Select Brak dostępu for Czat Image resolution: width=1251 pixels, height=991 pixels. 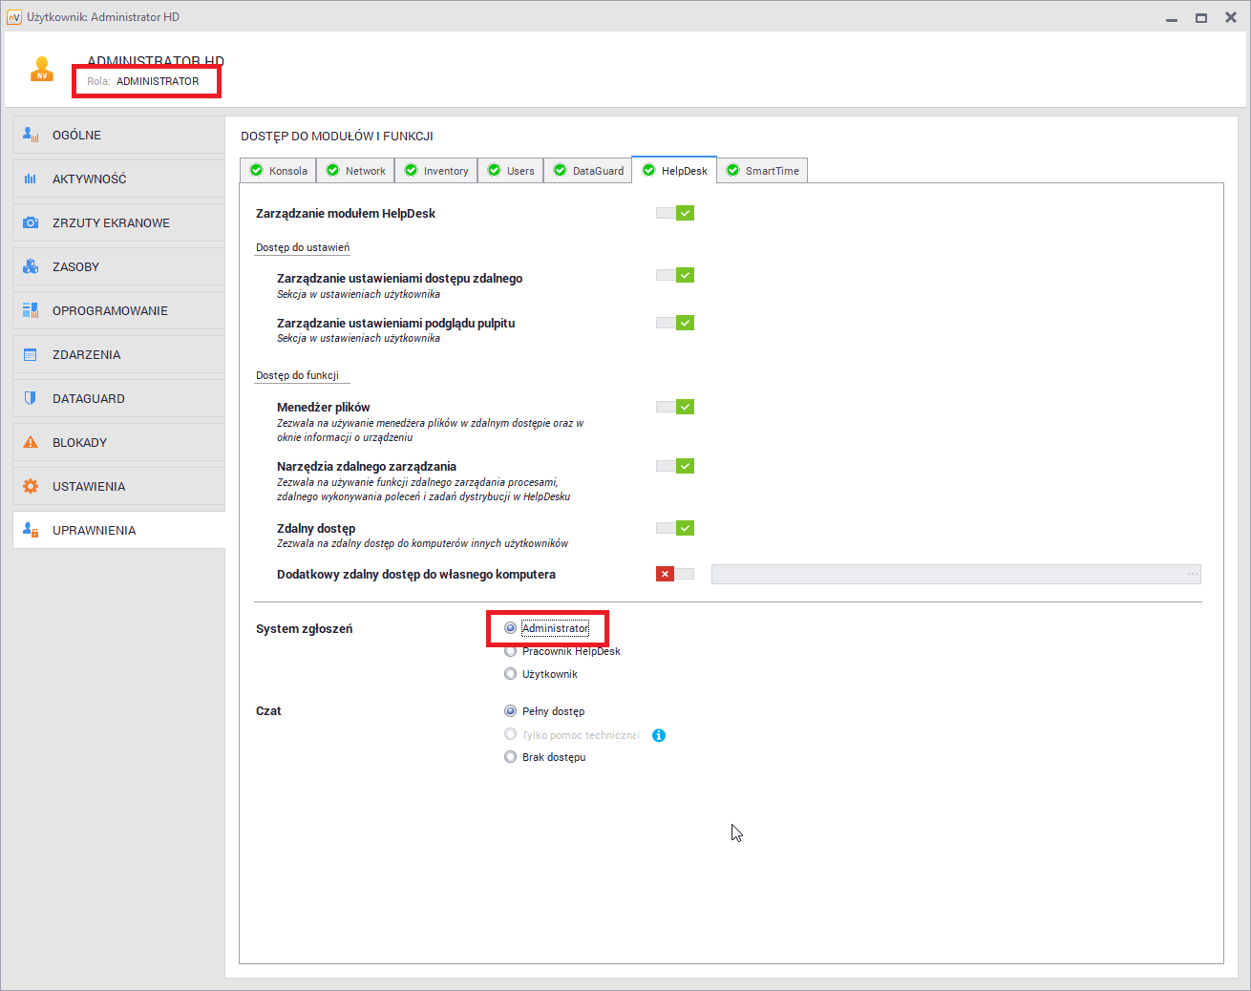point(510,757)
